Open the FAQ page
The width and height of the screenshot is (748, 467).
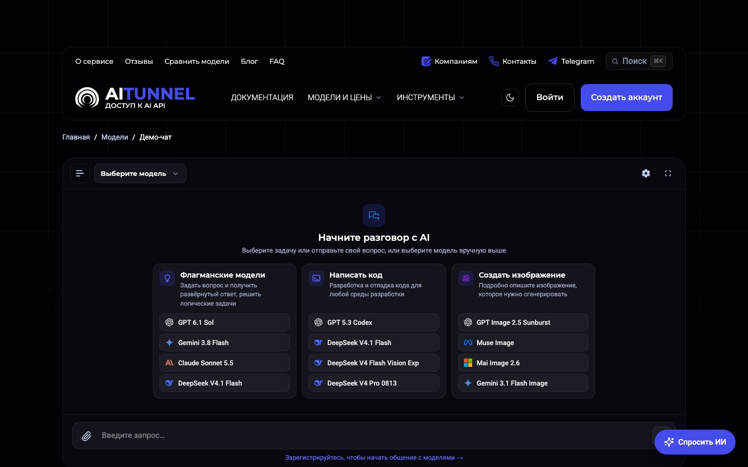277,61
